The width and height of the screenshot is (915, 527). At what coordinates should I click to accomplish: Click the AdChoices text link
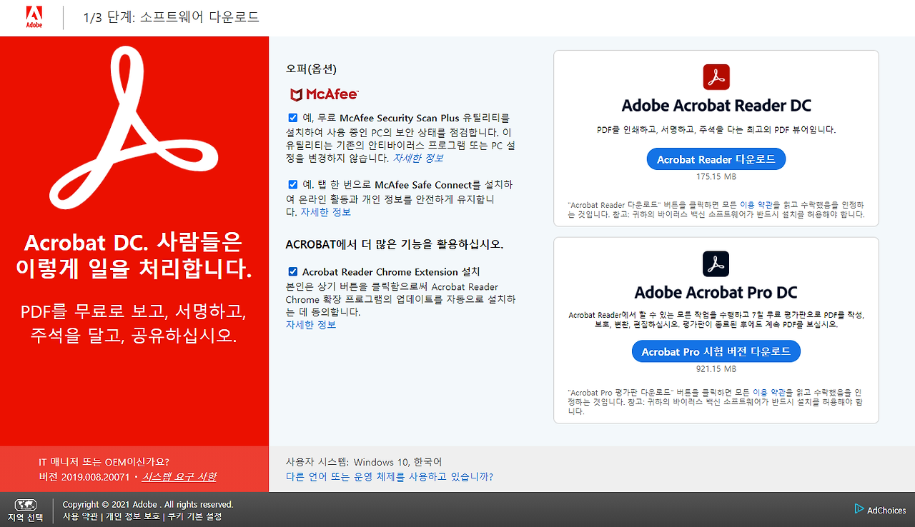(886, 510)
